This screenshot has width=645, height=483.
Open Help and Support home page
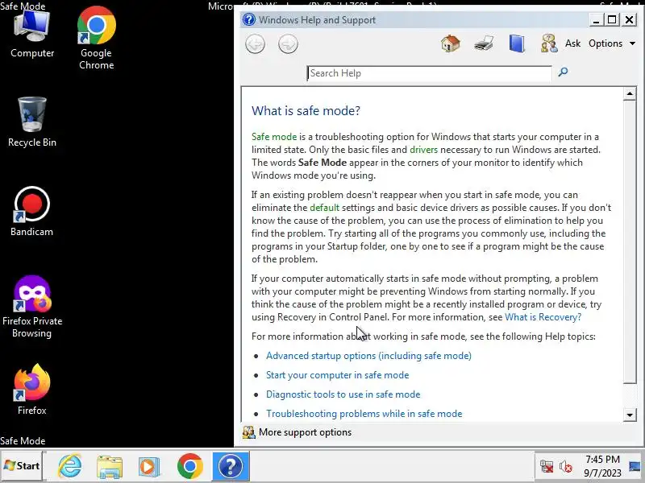click(451, 43)
